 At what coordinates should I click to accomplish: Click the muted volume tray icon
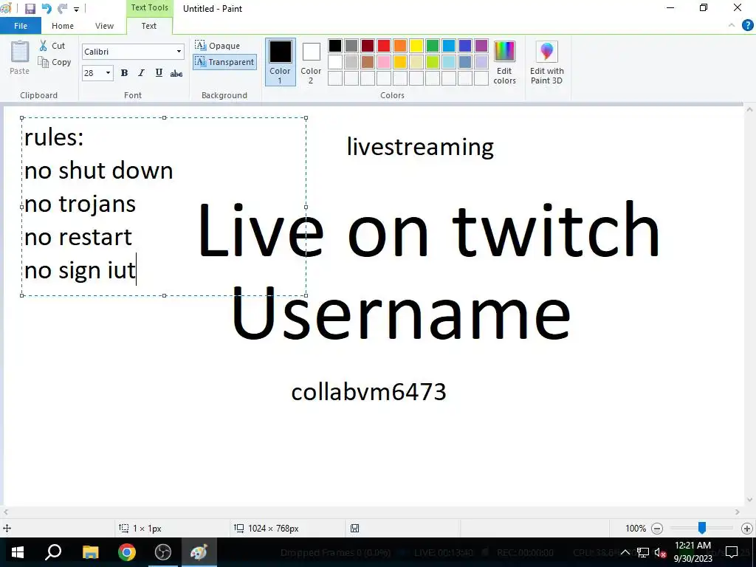pyautogui.click(x=661, y=552)
